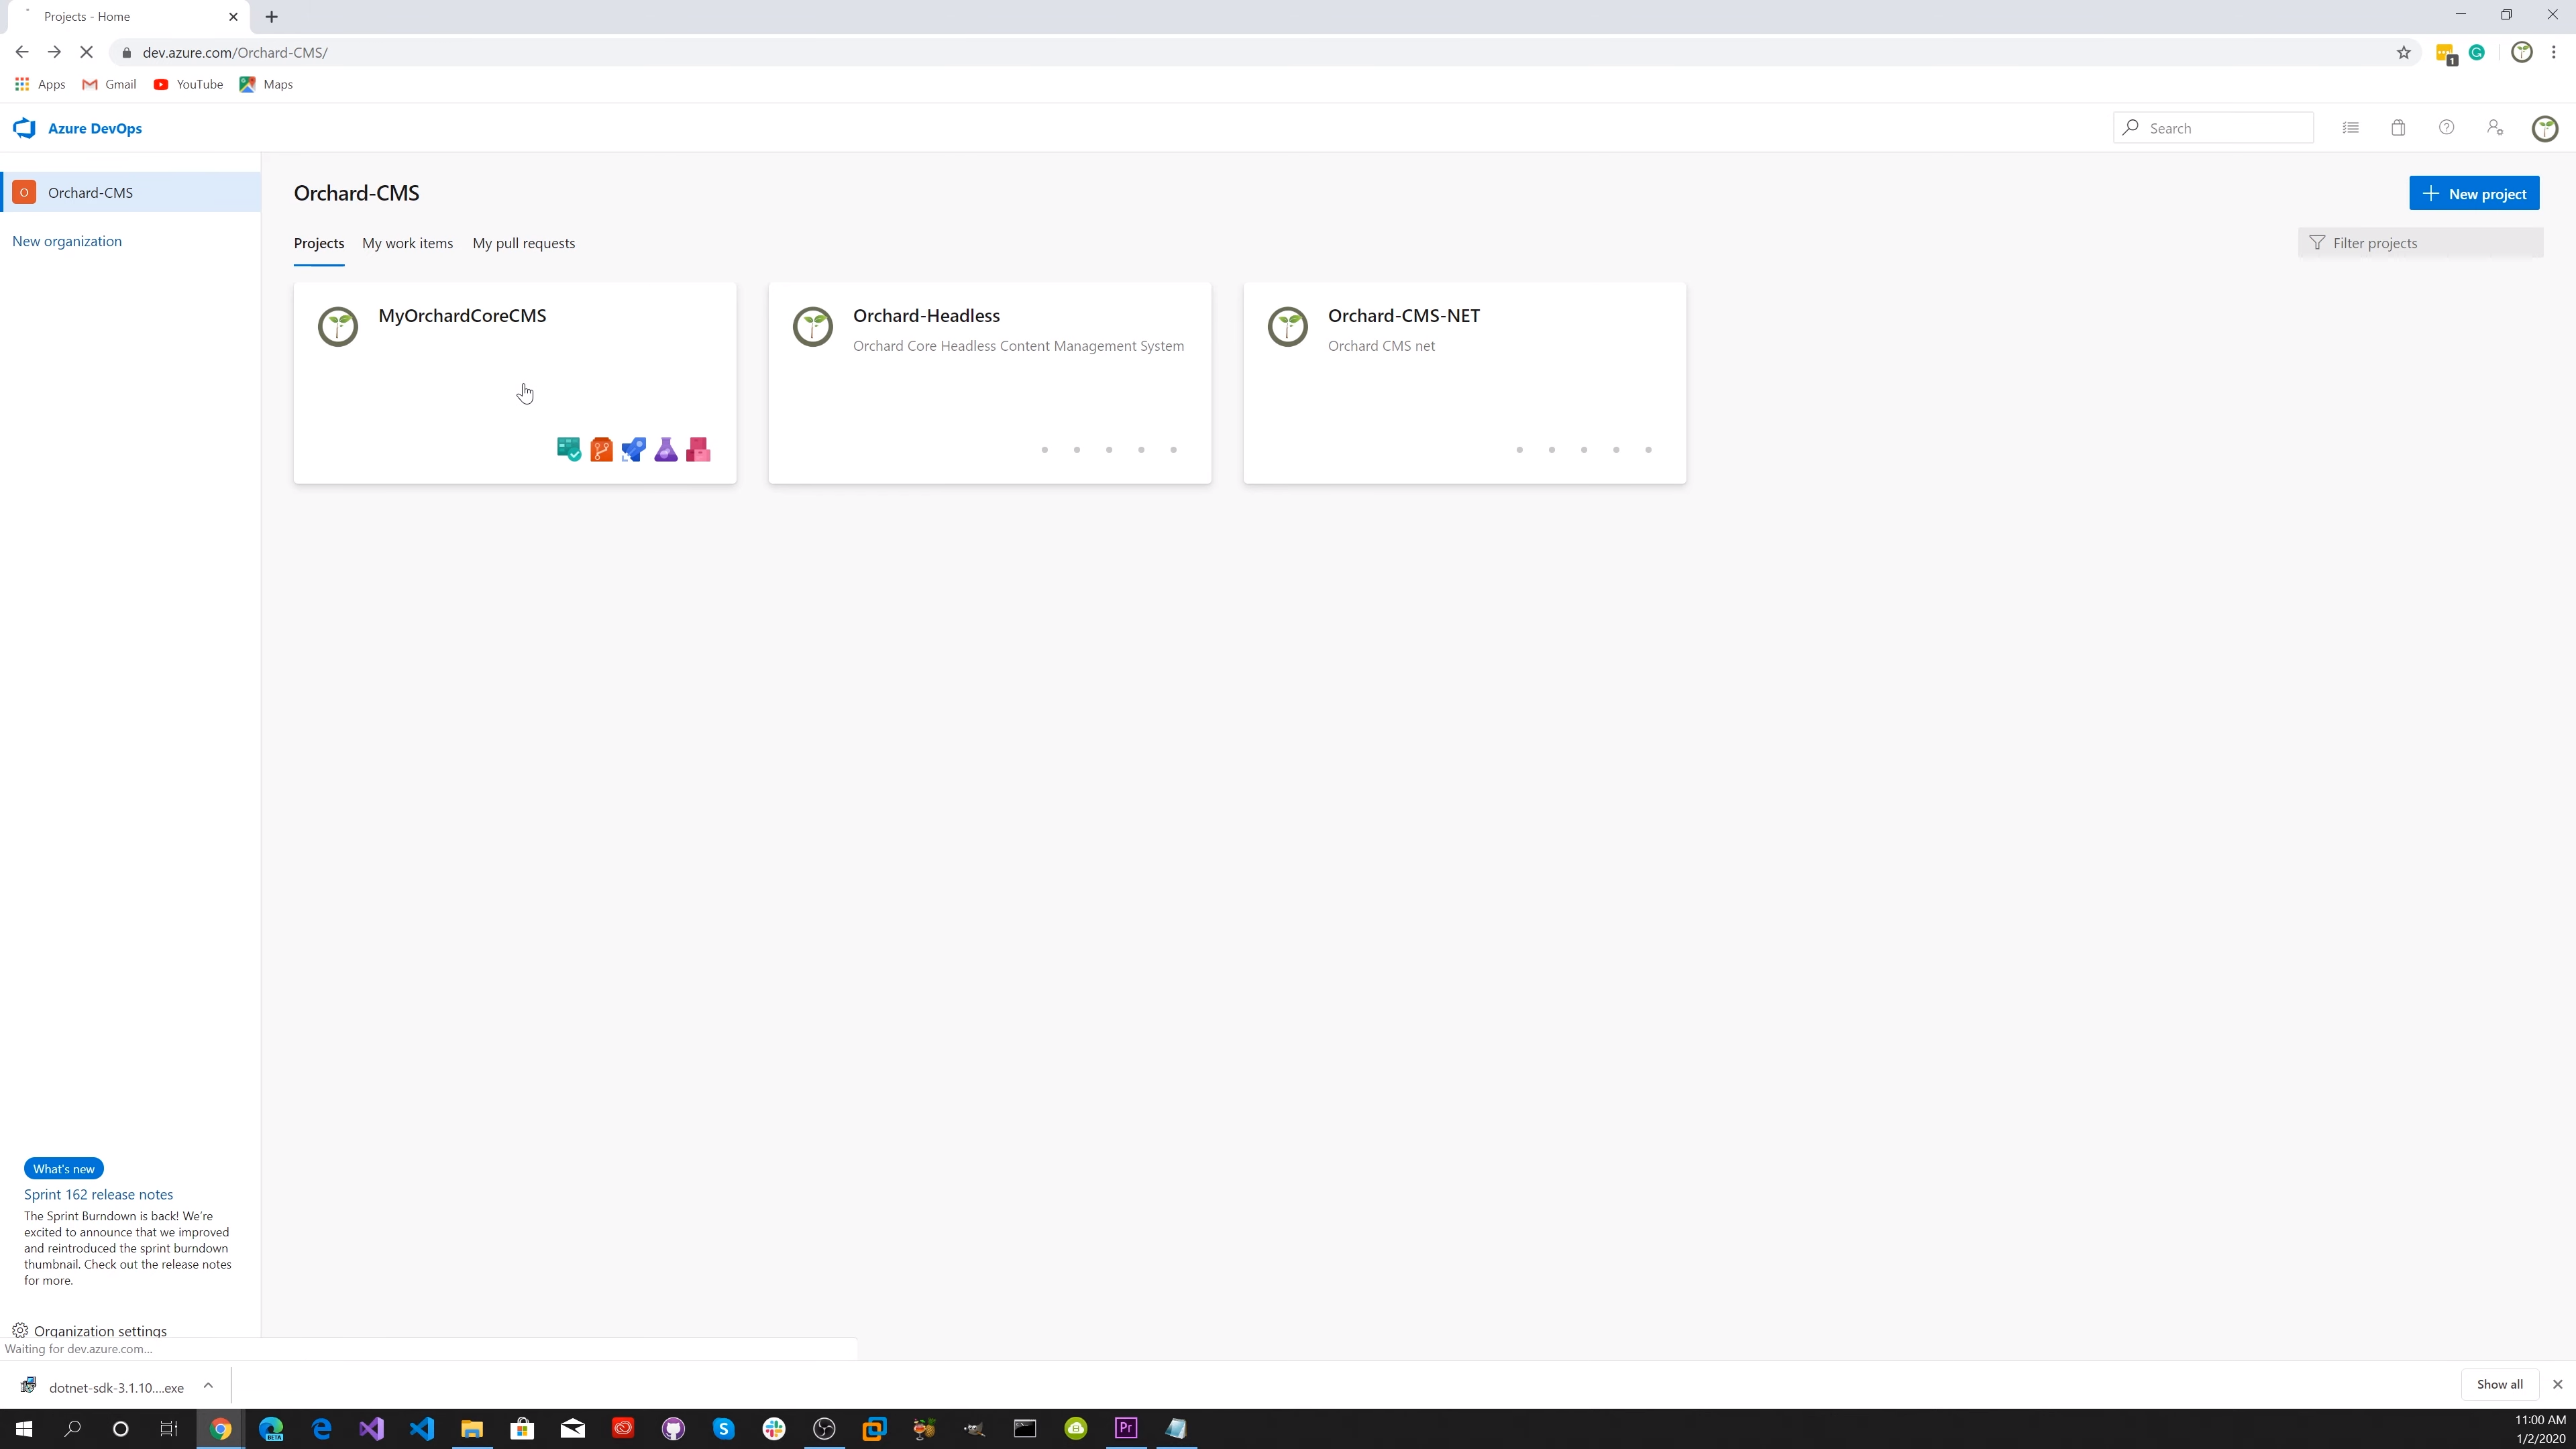Screen dimensions: 2576x1449
Task: Open Pipelines icon on MyOrchardCoreCMS card
Action: [633, 450]
